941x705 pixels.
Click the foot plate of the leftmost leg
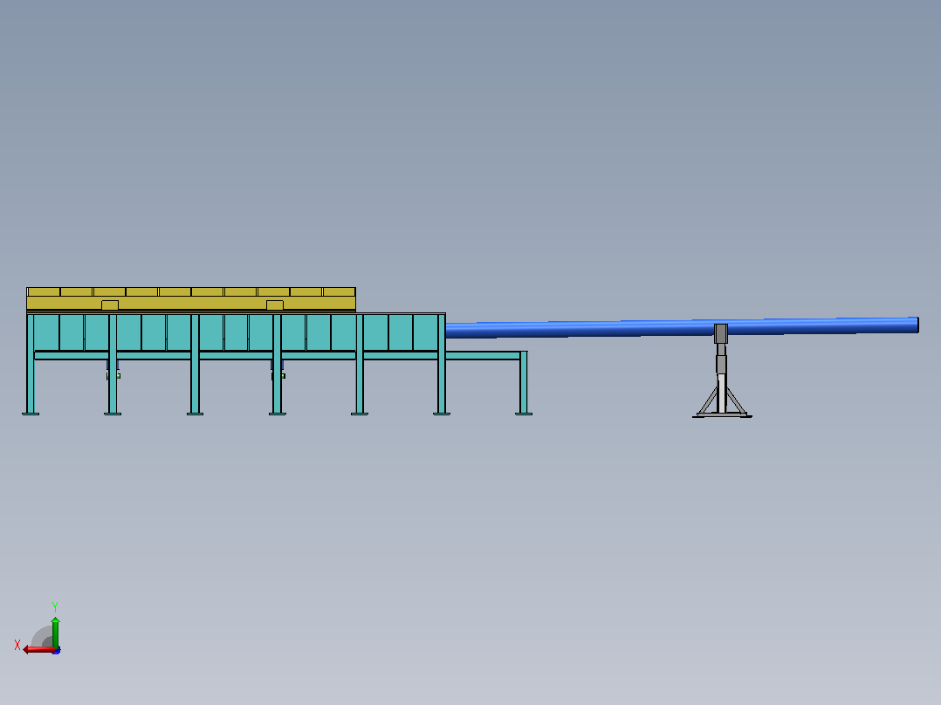[31, 414]
